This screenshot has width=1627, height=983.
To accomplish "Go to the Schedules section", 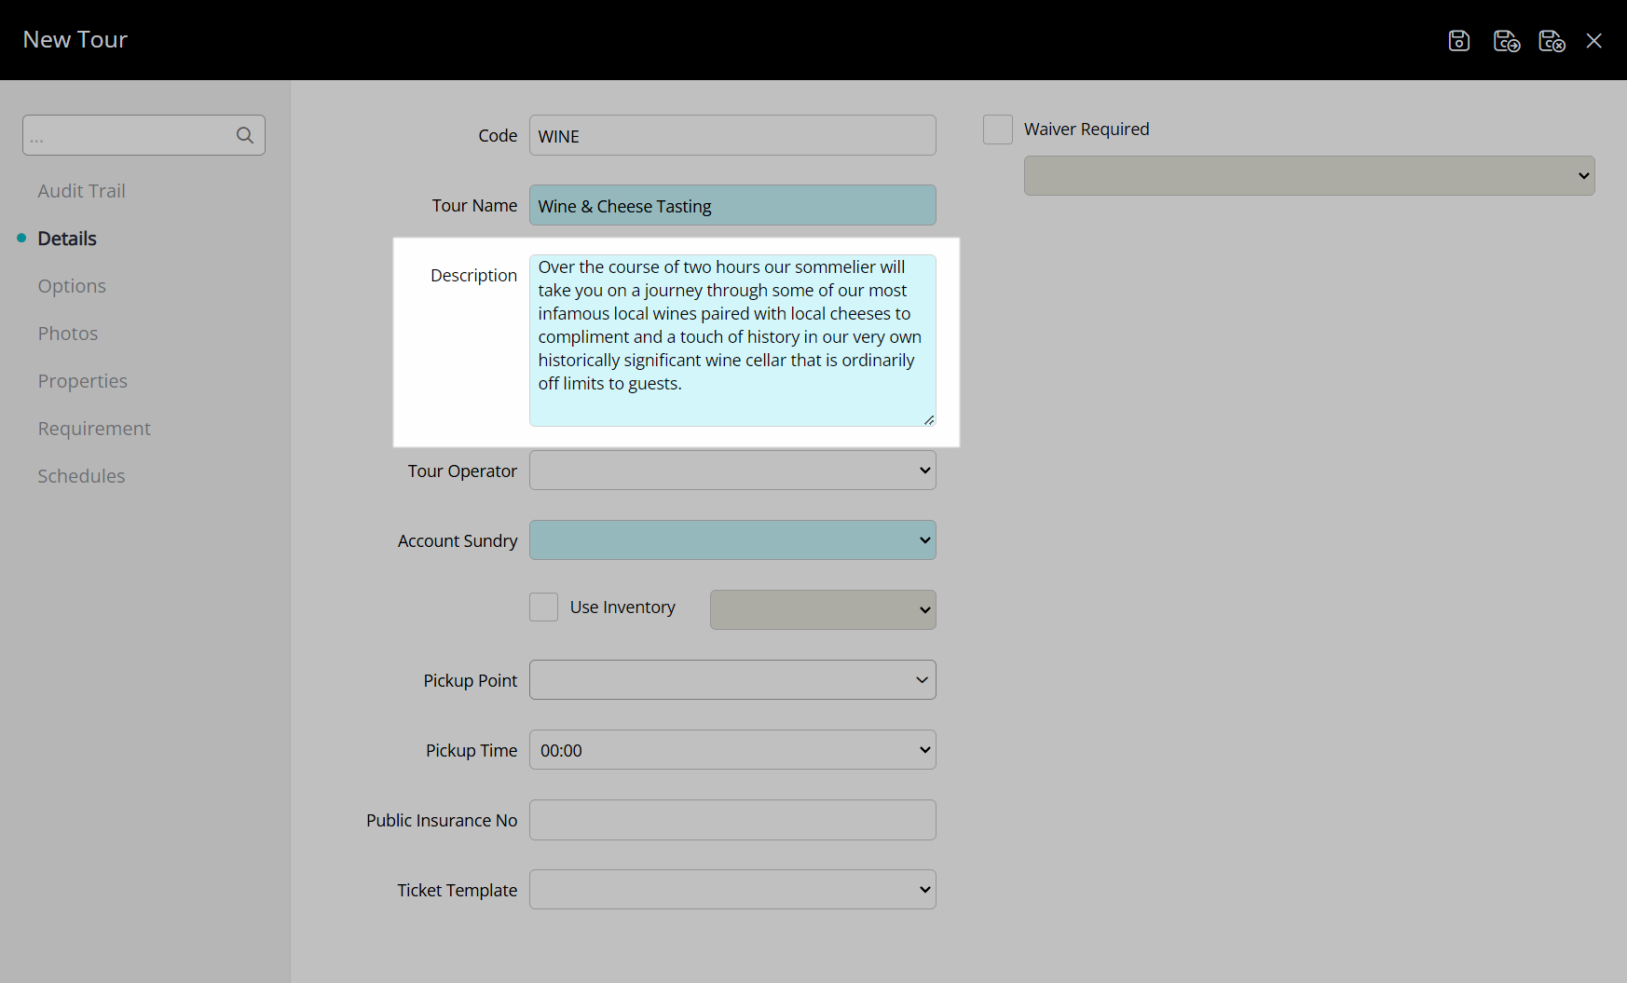I will (x=81, y=475).
